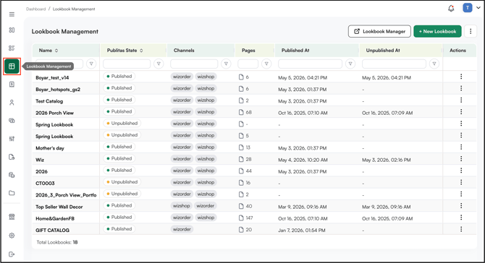Screen dimensions: 485x263
Task: Focus the Pages filter input
Action: tap(248, 64)
